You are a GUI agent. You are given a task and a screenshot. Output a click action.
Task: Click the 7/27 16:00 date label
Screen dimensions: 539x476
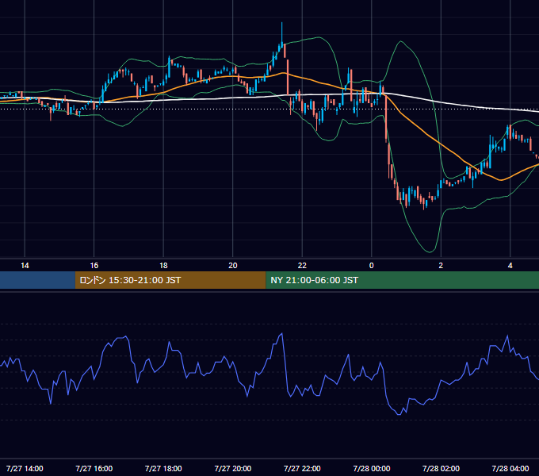pos(94,468)
